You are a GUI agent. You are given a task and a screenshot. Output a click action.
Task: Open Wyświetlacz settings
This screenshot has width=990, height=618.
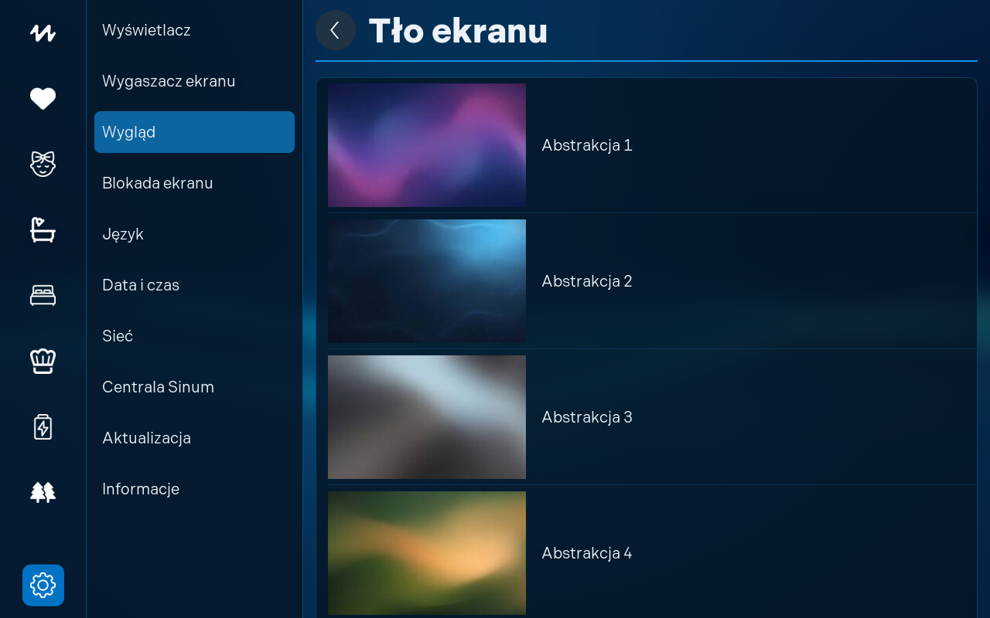tap(194, 30)
